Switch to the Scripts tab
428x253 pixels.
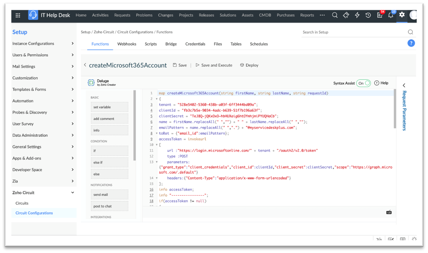(x=151, y=44)
